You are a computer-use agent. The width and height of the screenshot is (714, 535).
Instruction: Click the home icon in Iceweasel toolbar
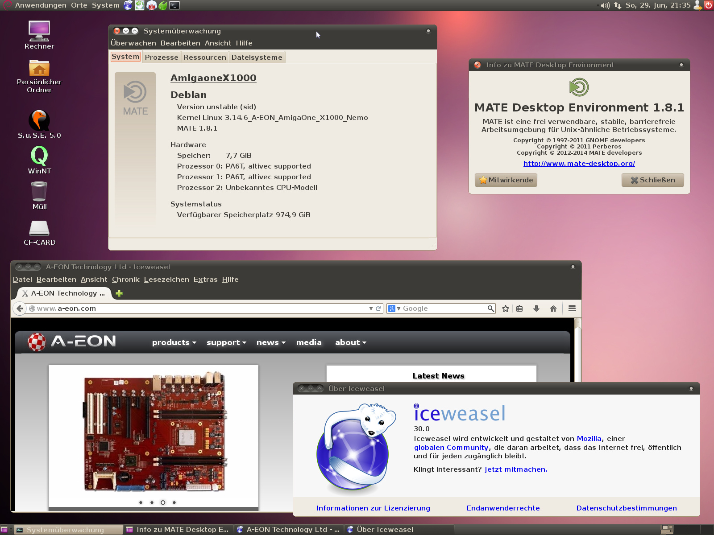coord(553,309)
